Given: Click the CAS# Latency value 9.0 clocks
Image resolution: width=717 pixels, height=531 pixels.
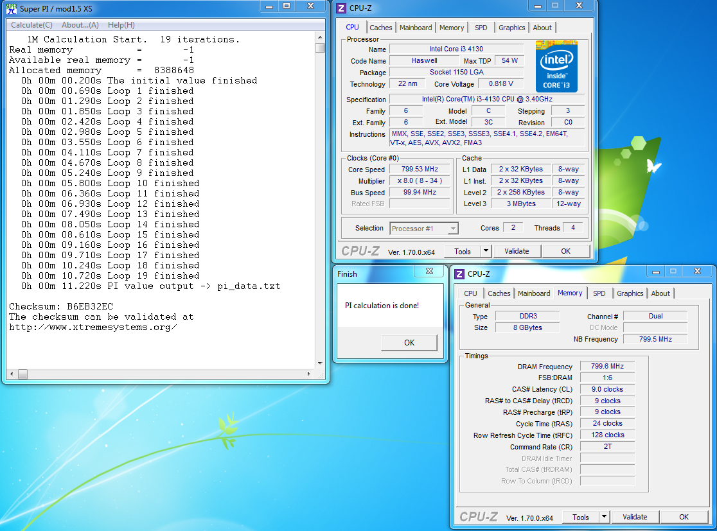Looking at the screenshot, I should (x=607, y=389).
